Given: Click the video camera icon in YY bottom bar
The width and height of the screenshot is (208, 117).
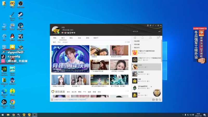Looking at the screenshot, I should click(153, 100).
